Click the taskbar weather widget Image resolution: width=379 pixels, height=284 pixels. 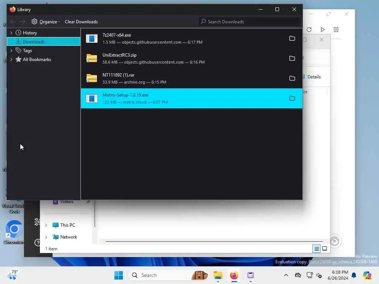13,275
